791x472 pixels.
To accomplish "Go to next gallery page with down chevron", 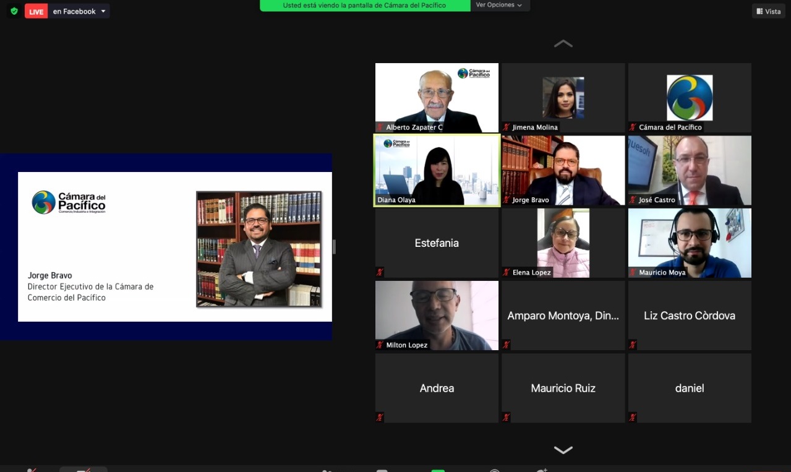I will click(x=563, y=450).
